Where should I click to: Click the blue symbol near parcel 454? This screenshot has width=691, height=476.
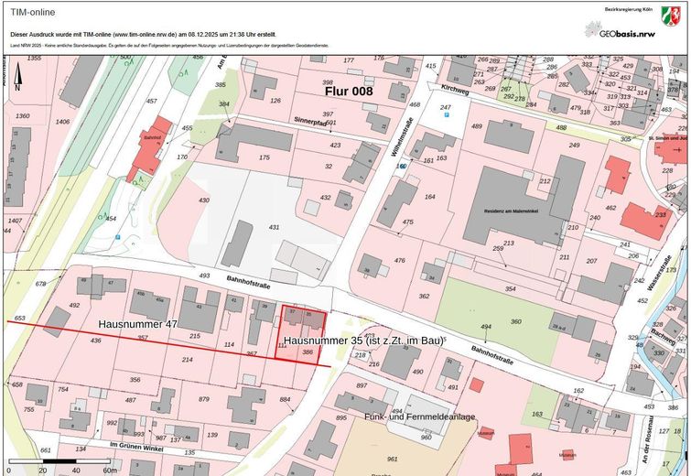coord(118,237)
